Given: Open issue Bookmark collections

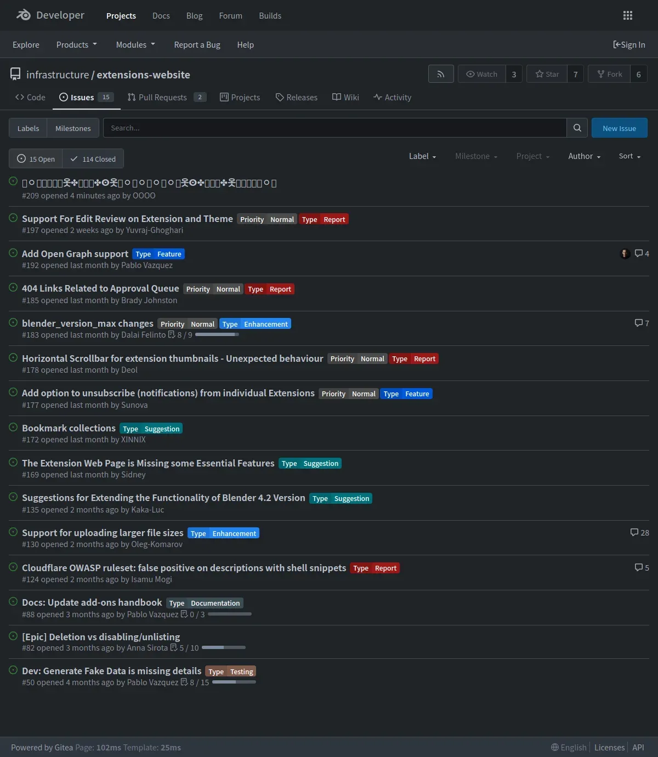Looking at the screenshot, I should click(x=69, y=428).
